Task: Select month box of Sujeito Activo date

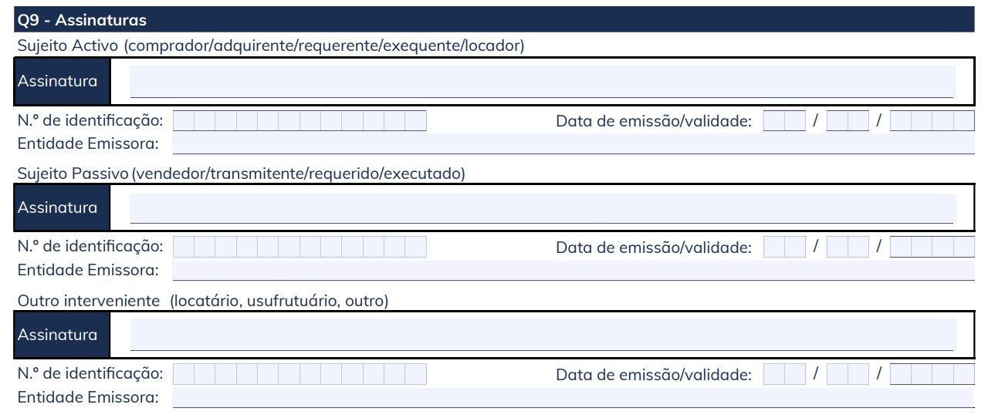Action: point(848,120)
